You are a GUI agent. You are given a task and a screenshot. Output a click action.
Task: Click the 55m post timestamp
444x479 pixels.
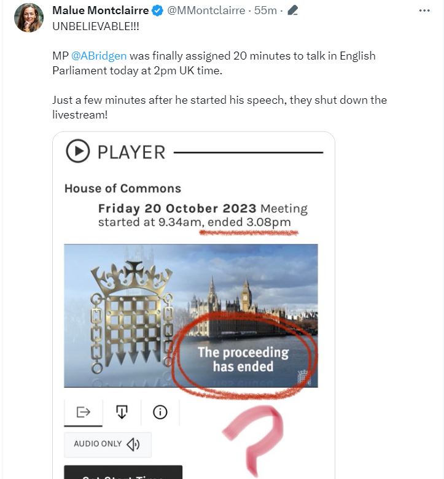(265, 10)
